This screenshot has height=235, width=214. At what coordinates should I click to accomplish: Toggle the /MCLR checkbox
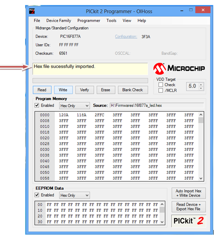coord(161,90)
